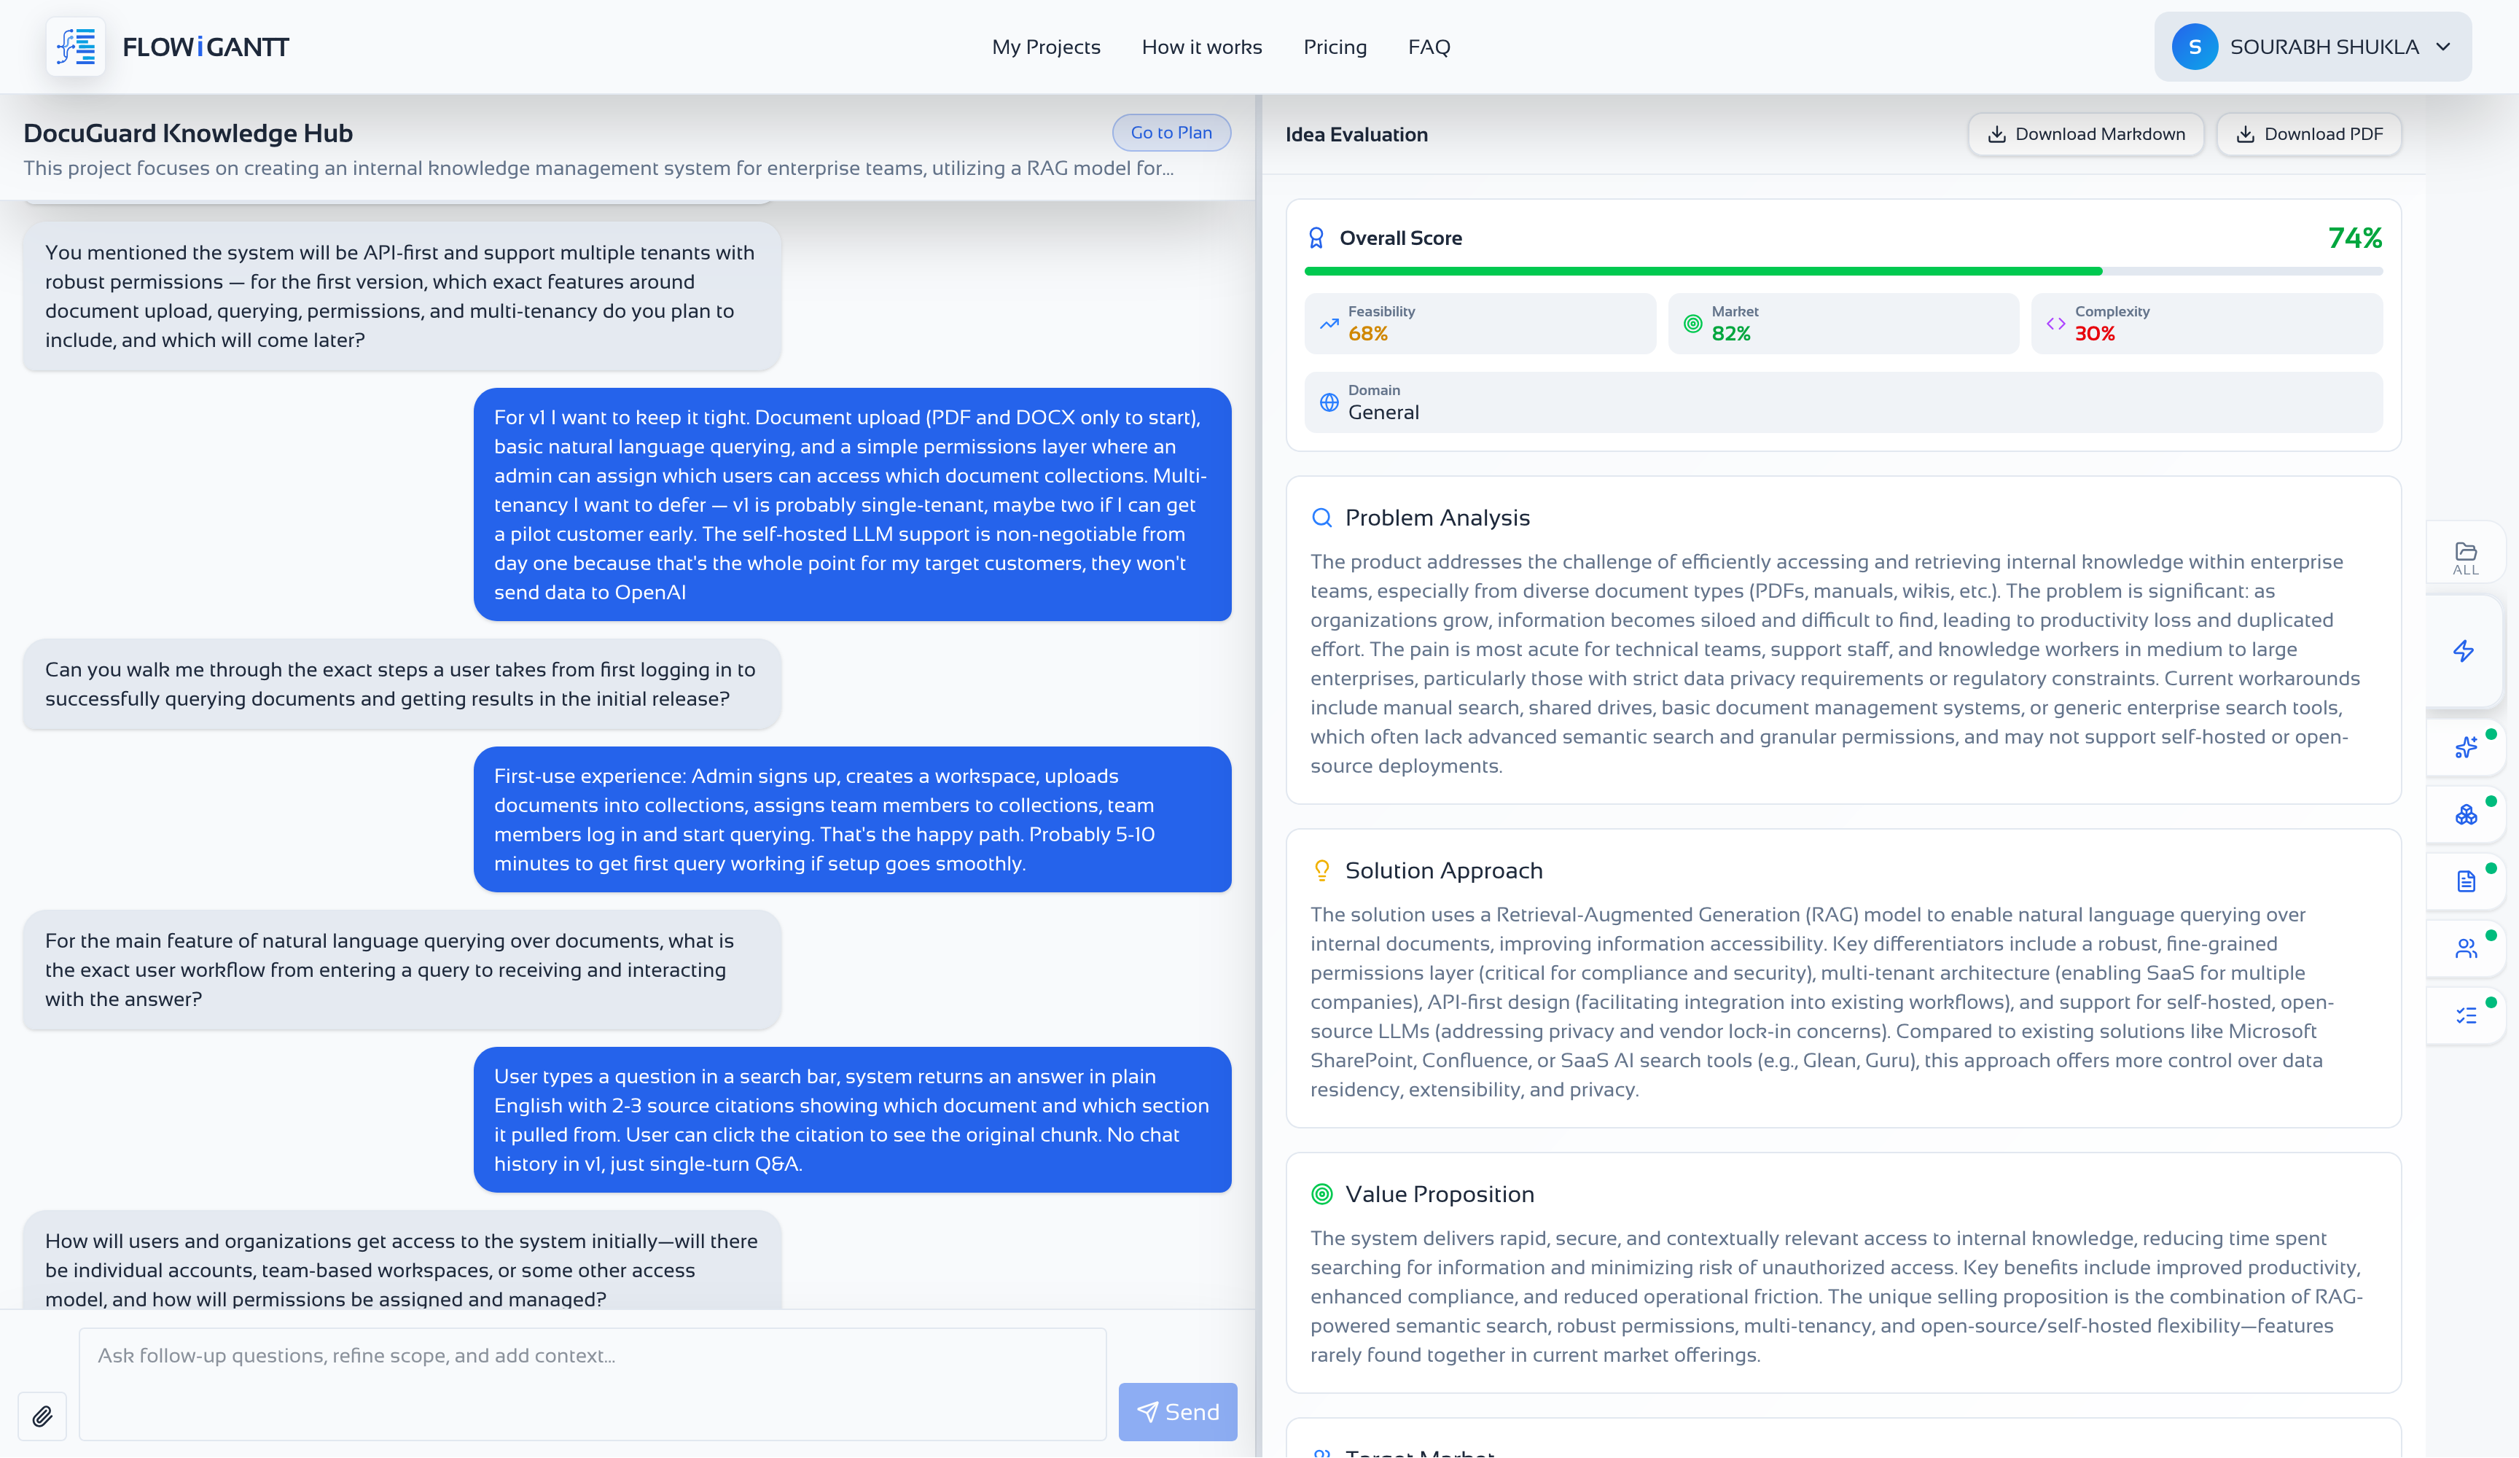Viewport: 2519px width, 1458px height.
Task: Click the Value Proposition target icon
Action: point(1321,1194)
